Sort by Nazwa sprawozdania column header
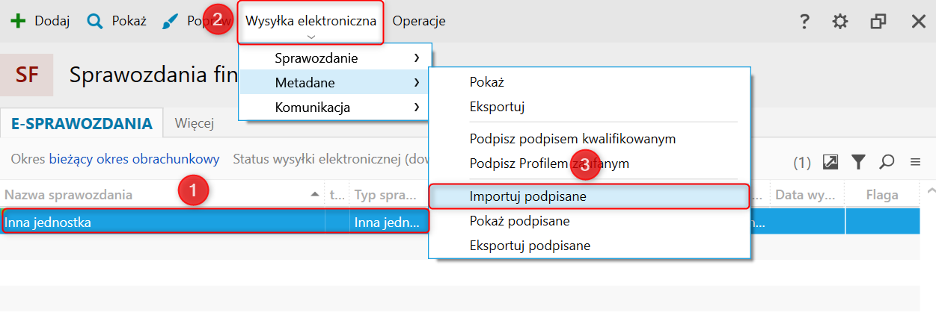Viewport: 936px width, 327px height. [x=69, y=195]
